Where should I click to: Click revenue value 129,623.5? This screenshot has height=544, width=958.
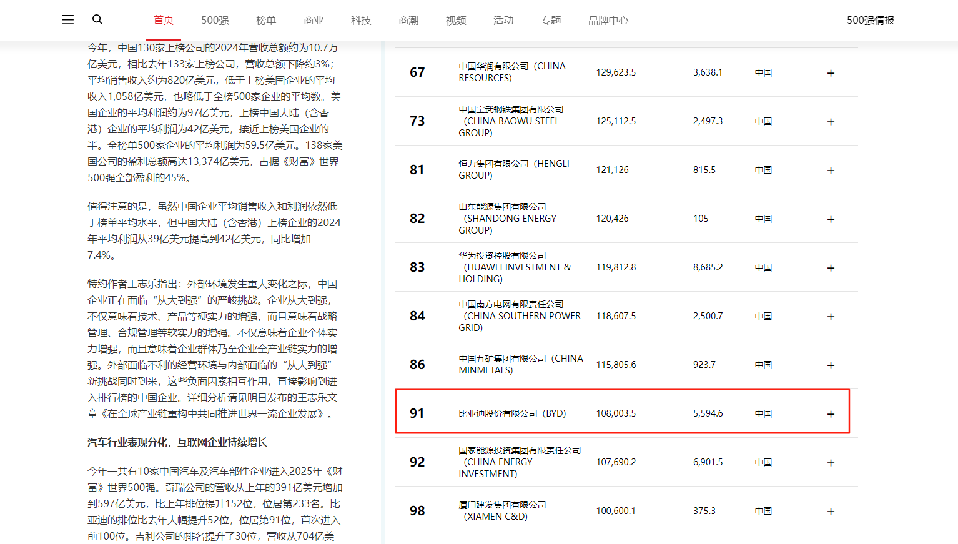pos(616,72)
